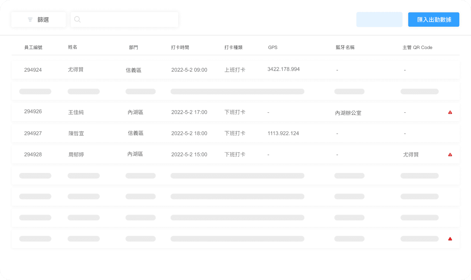This screenshot has width=471, height=280.
Task: Select employee number 294926
Action: [x=33, y=111]
